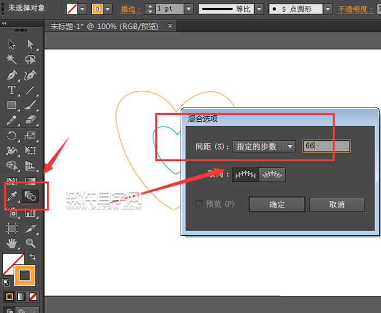
Task: Select the Type tool
Action: 11,90
